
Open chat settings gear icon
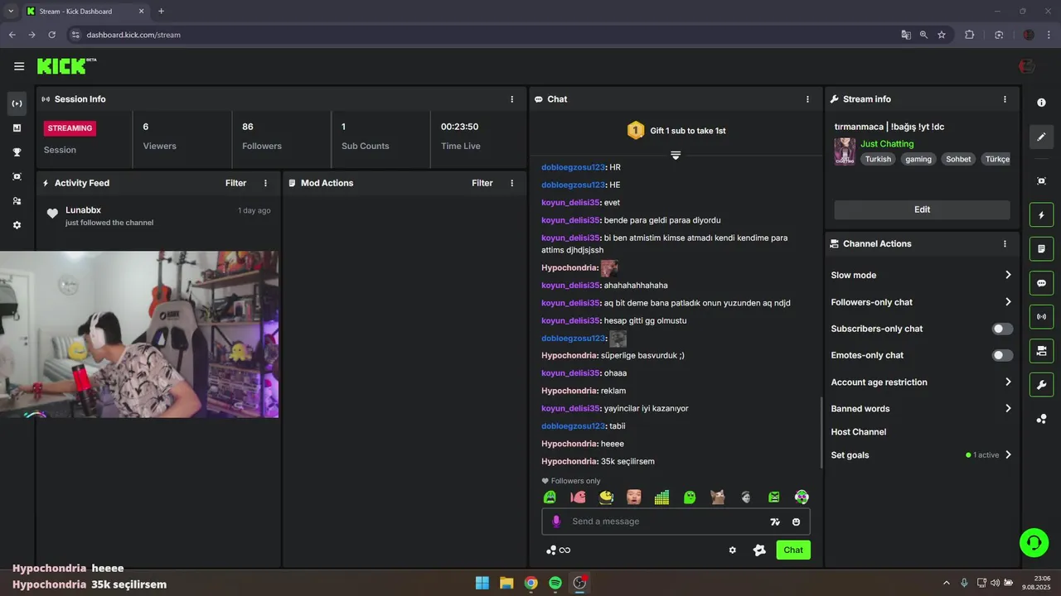pyautogui.click(x=732, y=550)
